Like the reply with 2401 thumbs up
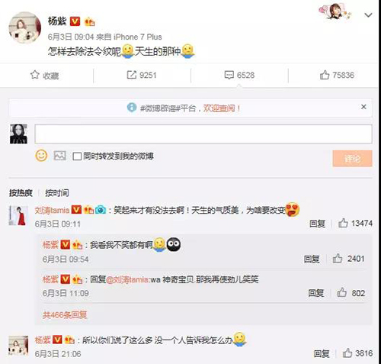Viewport: 381px width, 364px height. pyautogui.click(x=338, y=259)
